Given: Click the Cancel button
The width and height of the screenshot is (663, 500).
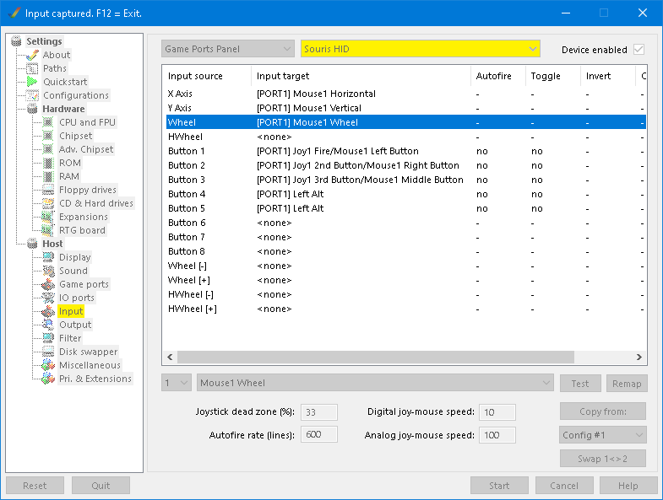Looking at the screenshot, I should pyautogui.click(x=564, y=486).
